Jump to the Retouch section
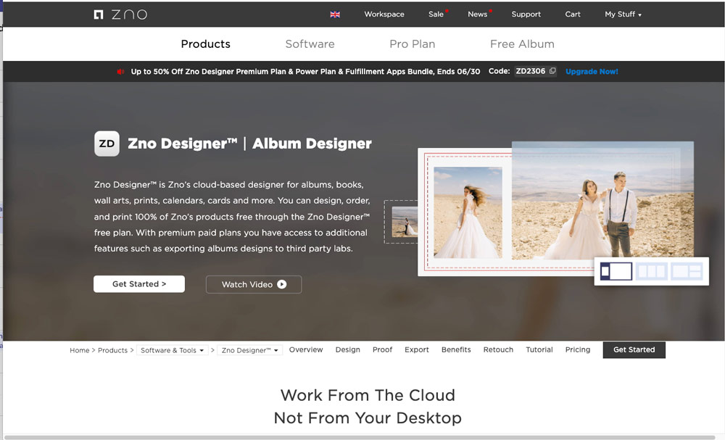This screenshot has width=725, height=440. tap(498, 350)
